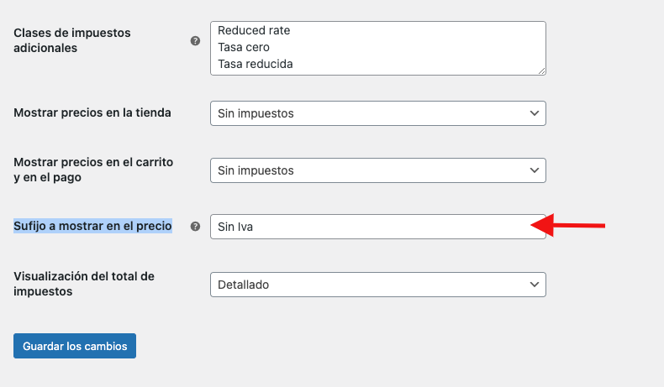Expand the Visualización del total de impuestos dropdown
Screen dimensions: 664x387
click(x=378, y=285)
